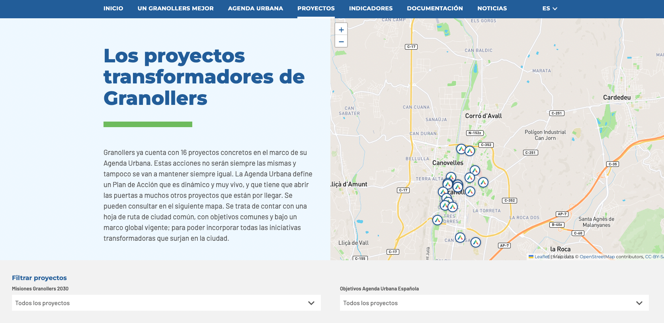This screenshot has height=323, width=664.
Task: Open the INDICADORES menu item
Action: point(371,8)
